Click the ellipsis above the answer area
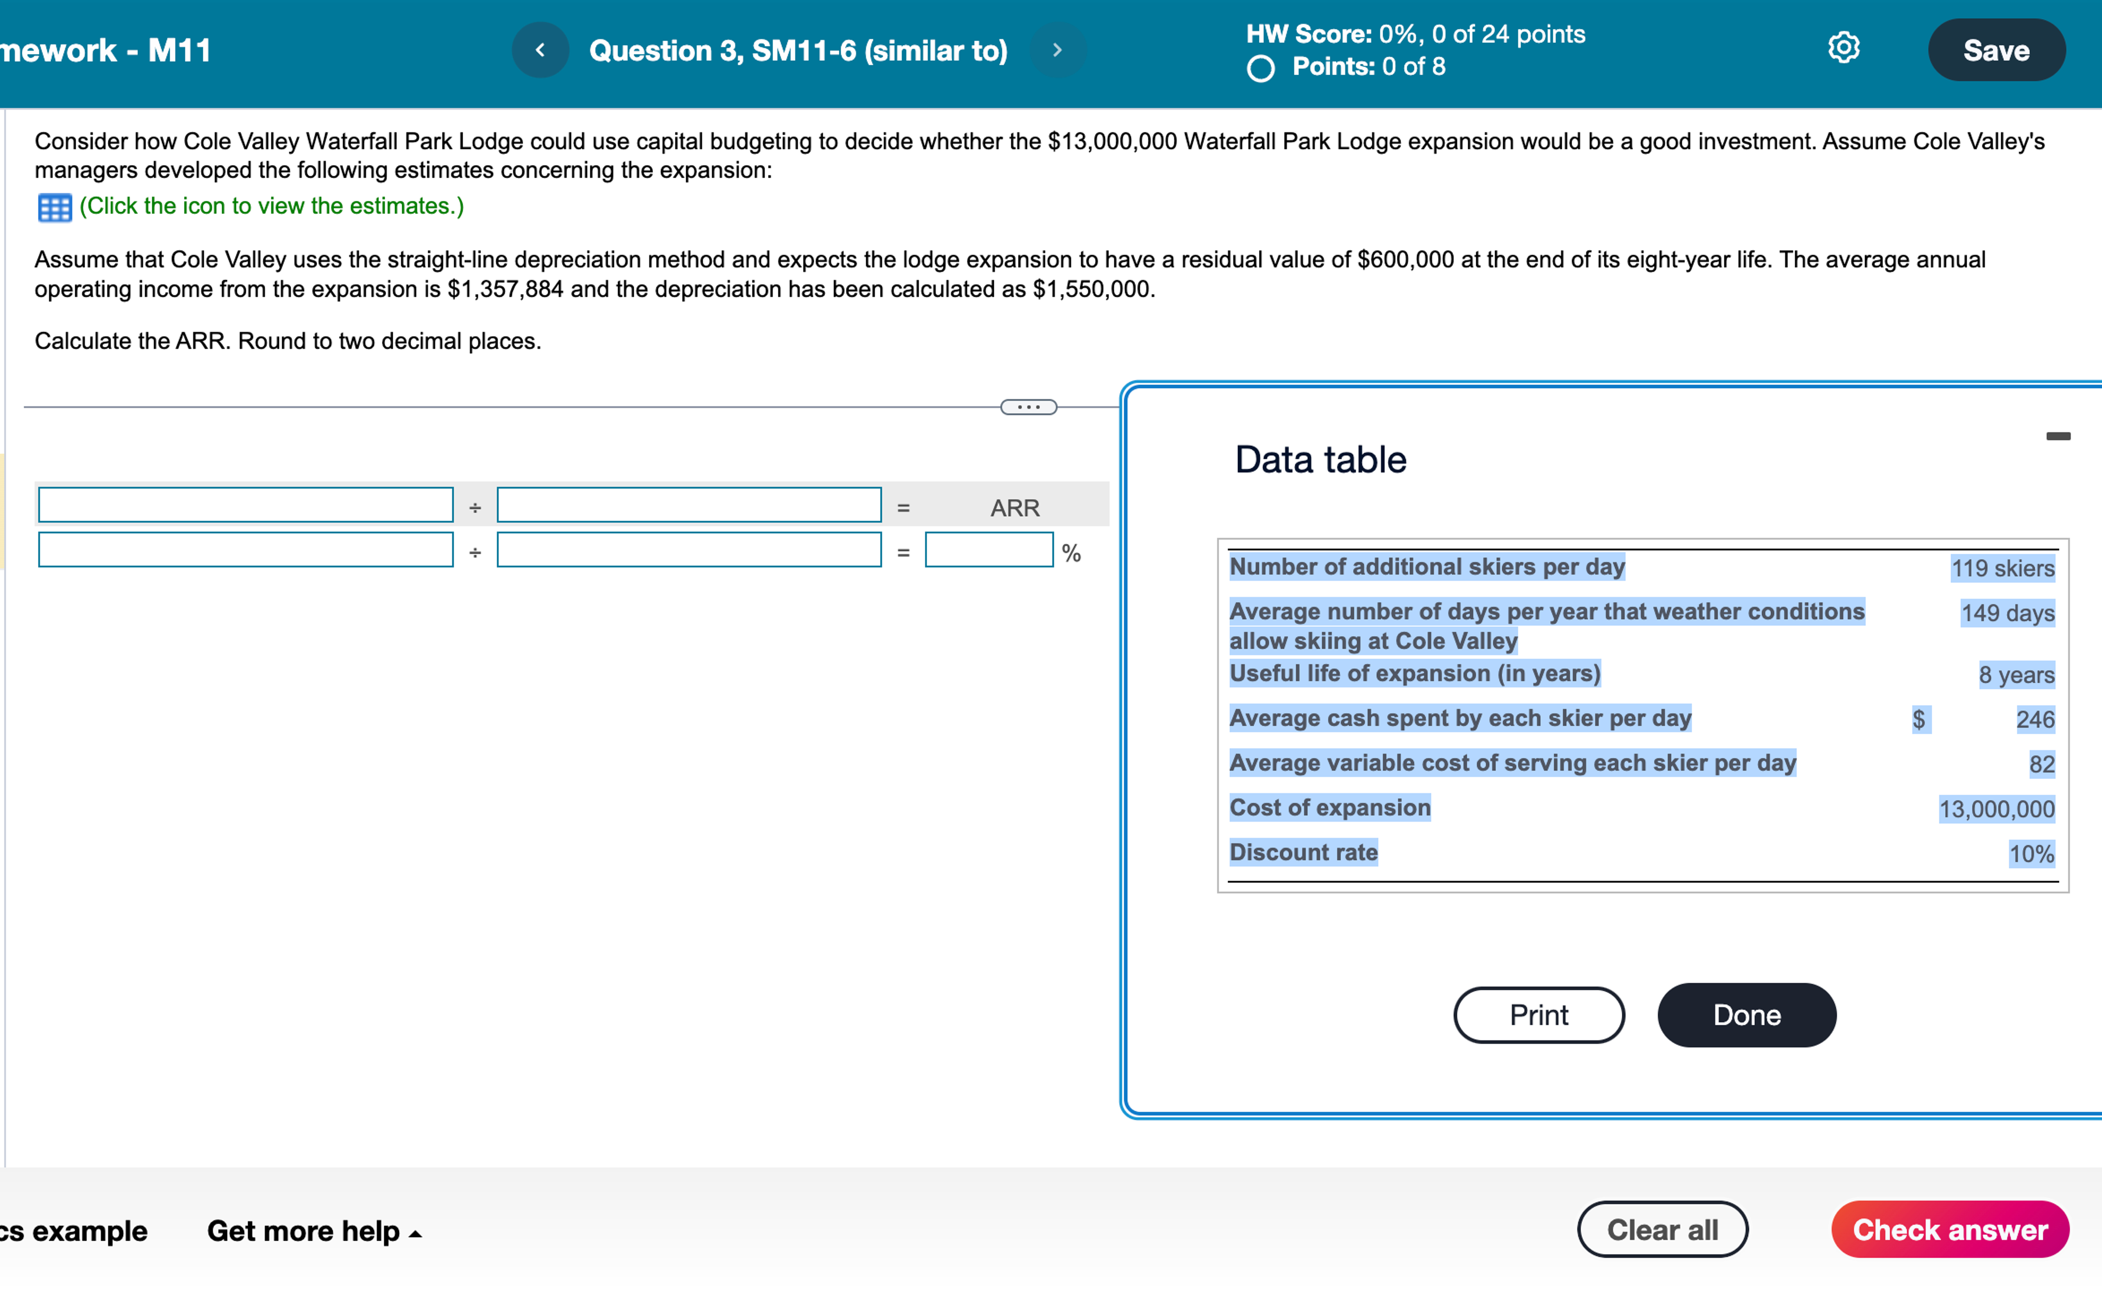This screenshot has height=1299, width=2102. pos(1029,407)
